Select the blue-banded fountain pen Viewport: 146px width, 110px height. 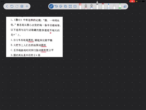92,6
